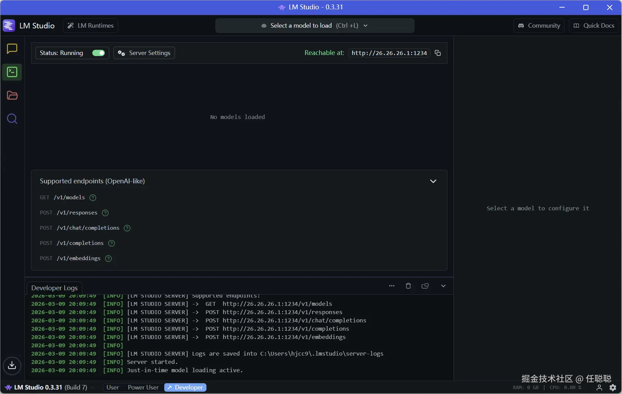Click the 'No models loaded' message
Screen dimensions: 622x394
(238, 117)
